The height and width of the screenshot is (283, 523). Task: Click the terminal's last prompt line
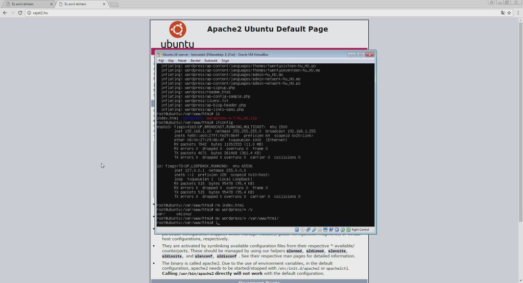click(x=188, y=223)
